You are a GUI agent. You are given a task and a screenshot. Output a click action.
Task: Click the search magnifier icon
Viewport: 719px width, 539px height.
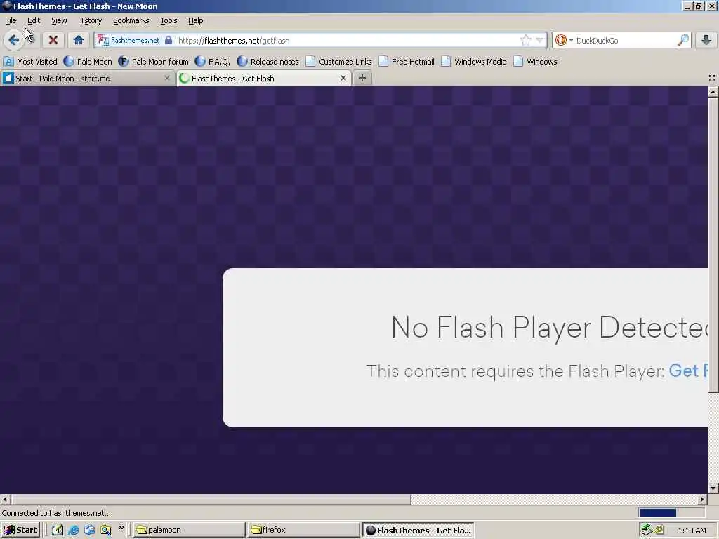tap(682, 40)
